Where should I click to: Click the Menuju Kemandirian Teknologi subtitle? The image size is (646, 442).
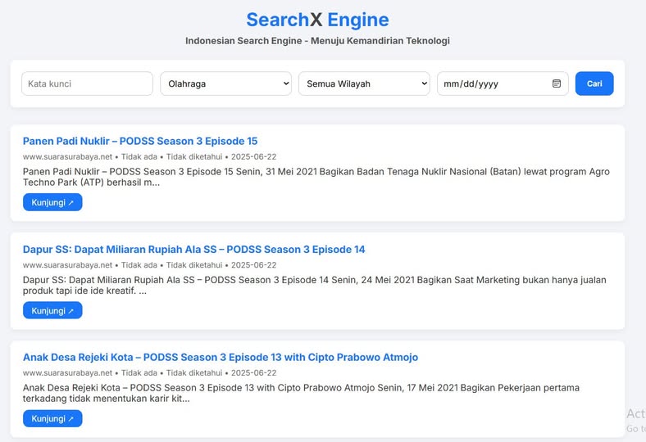(x=317, y=41)
